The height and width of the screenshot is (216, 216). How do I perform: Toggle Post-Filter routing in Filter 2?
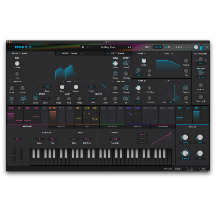(x=145, y=102)
